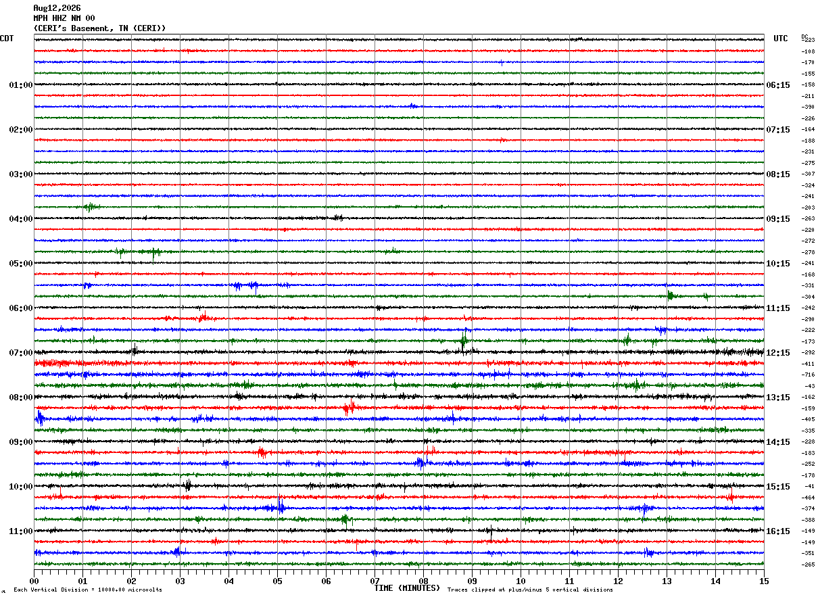Click the Each Vertical Division scale note
This screenshot has width=818, height=599.
tap(88, 590)
